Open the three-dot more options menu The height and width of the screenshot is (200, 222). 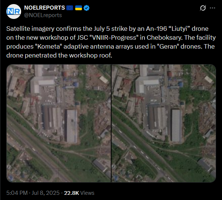pos(212,8)
